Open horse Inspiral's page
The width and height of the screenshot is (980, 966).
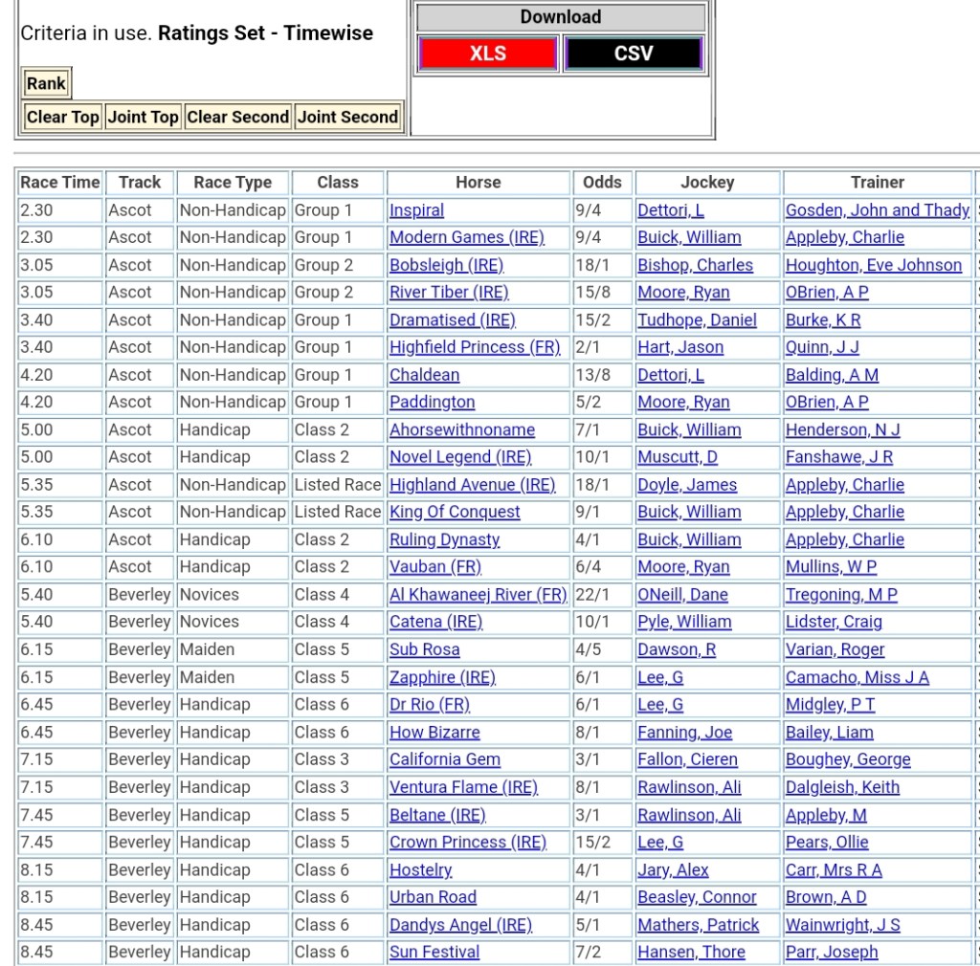[x=416, y=210]
